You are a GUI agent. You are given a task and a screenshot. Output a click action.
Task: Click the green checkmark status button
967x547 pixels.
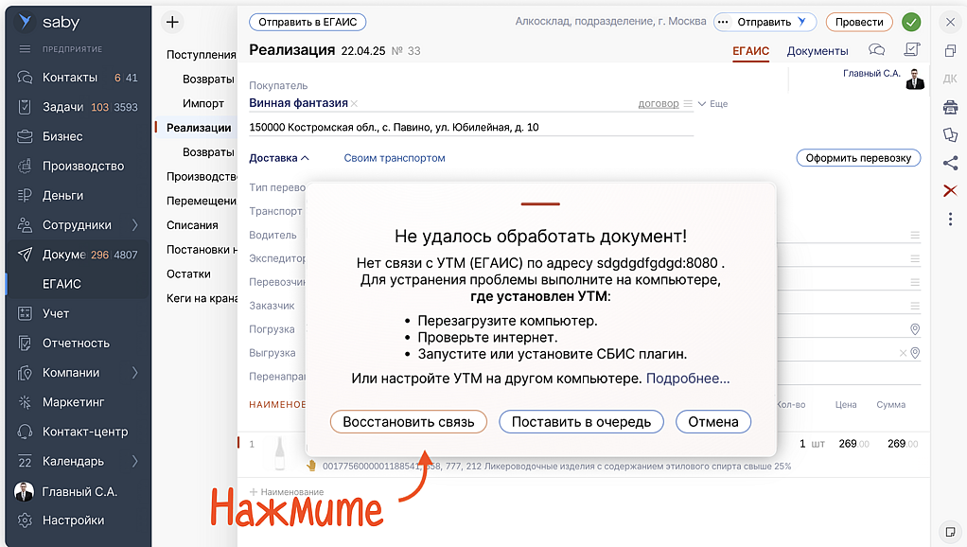coord(911,22)
